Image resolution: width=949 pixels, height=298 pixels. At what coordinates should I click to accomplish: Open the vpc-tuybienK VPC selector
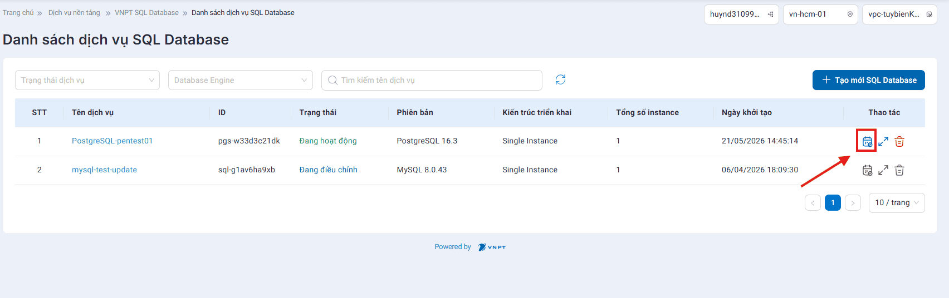tap(899, 14)
